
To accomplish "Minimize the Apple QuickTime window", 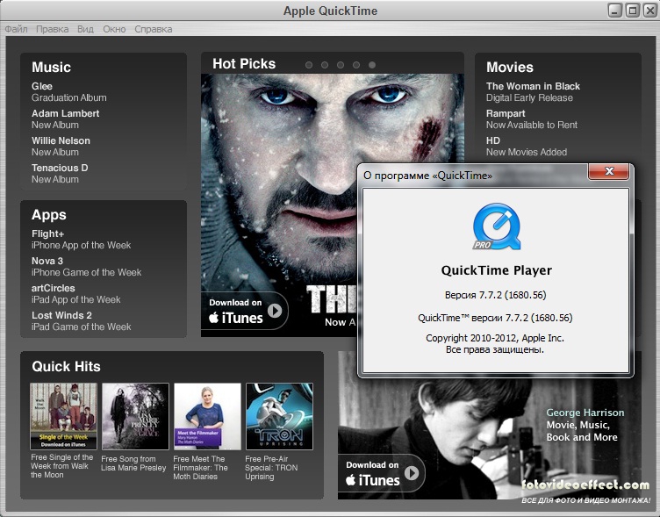I will (615, 11).
